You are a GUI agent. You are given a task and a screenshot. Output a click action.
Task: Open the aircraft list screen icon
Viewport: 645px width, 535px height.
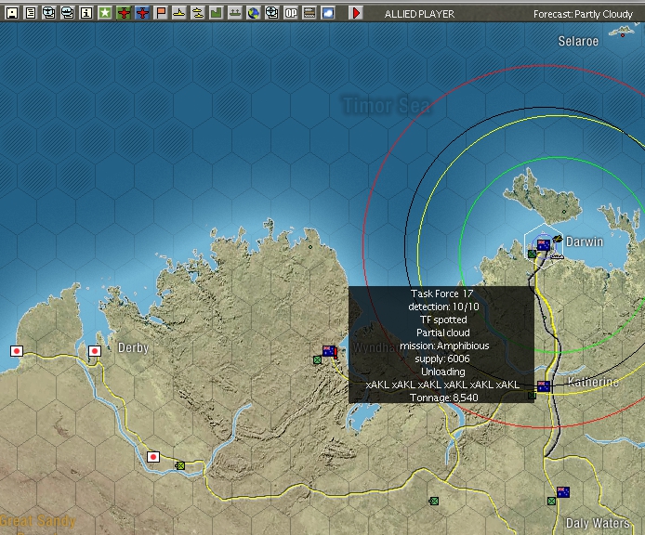49,13
